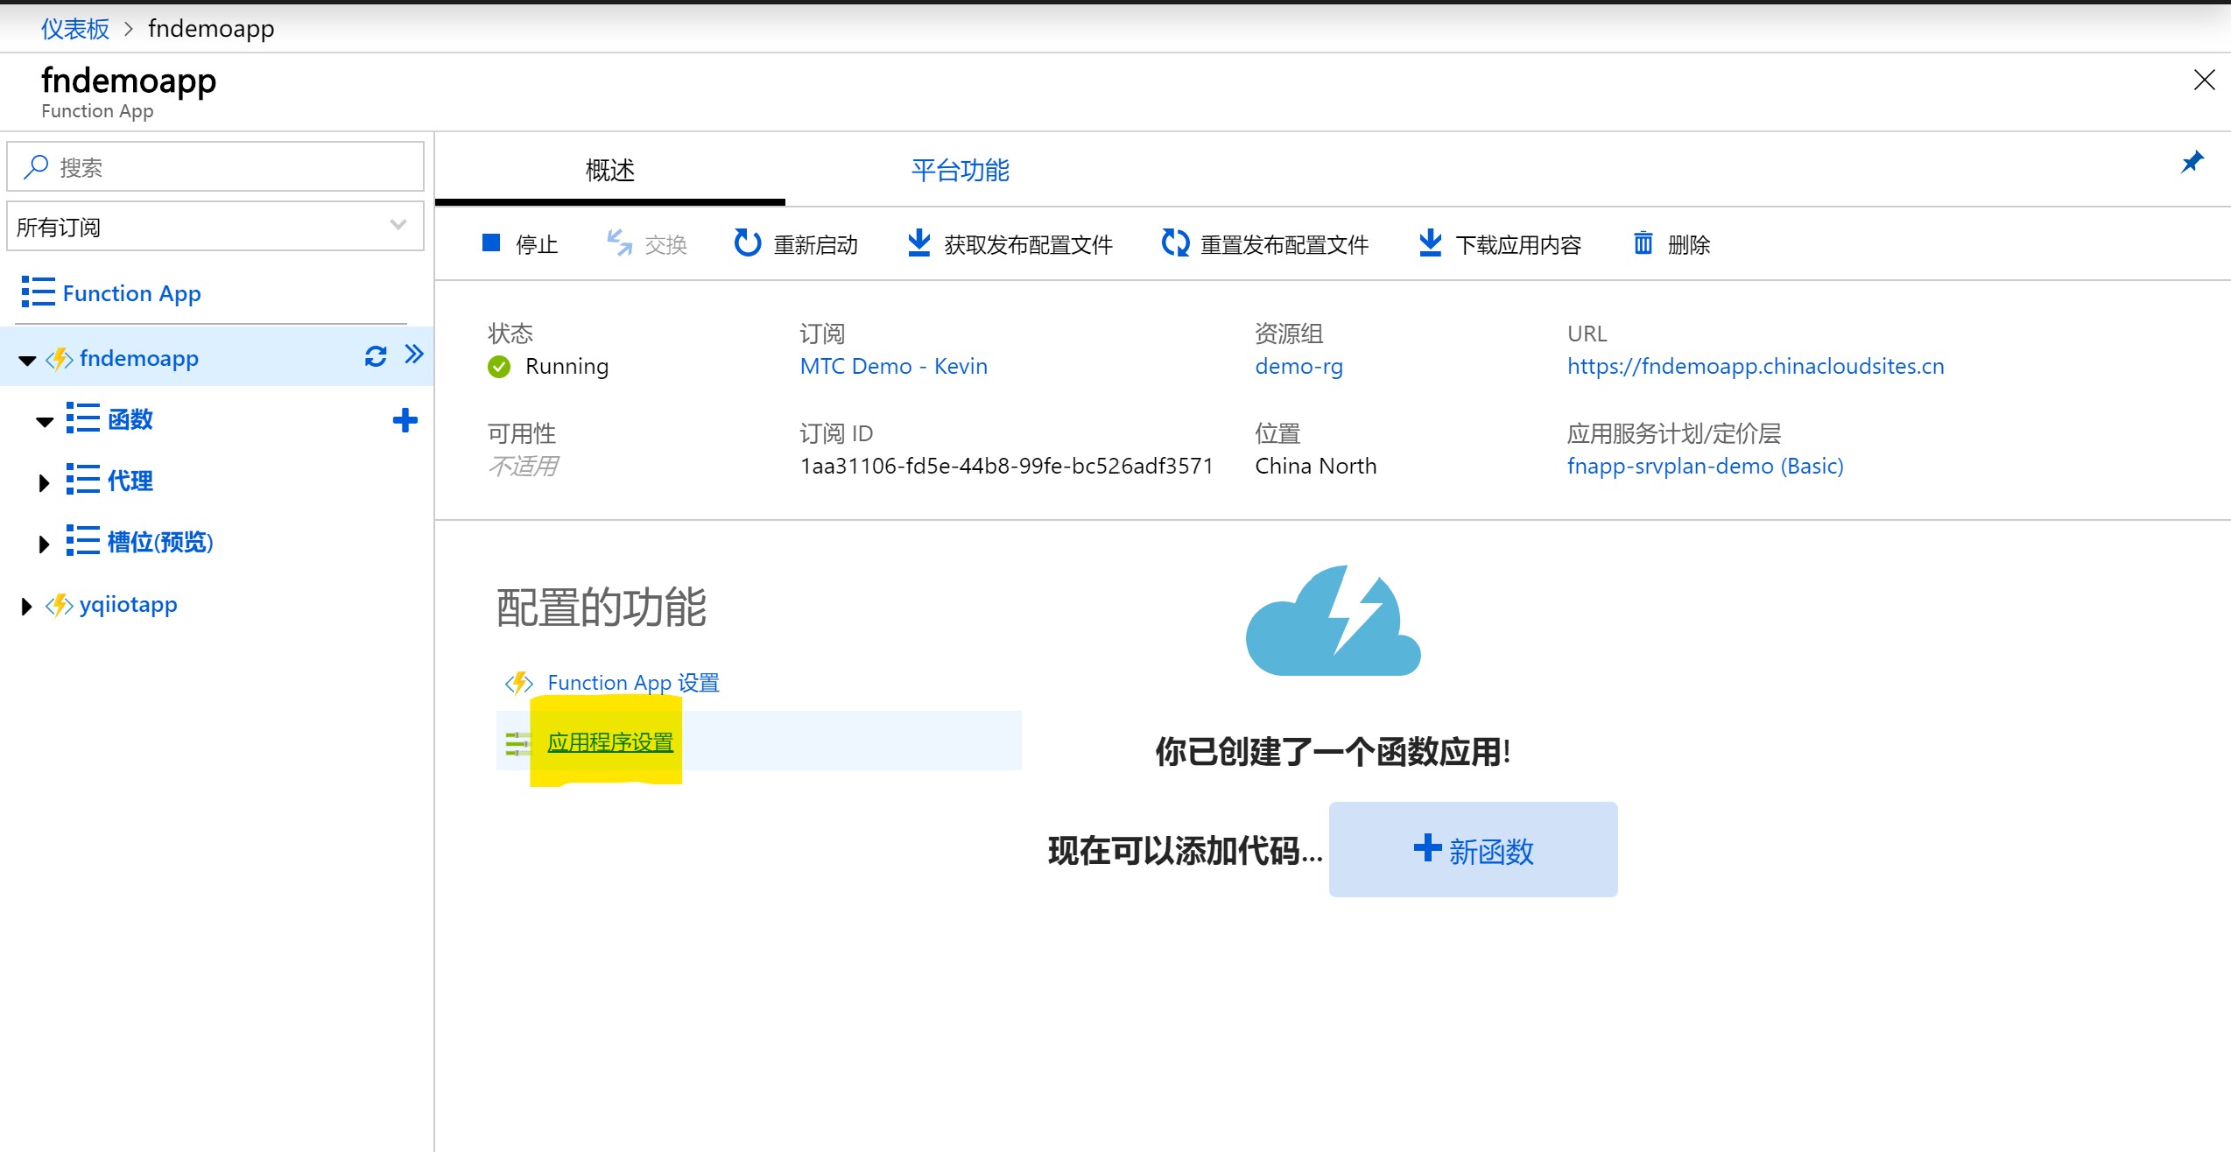This screenshot has height=1152, width=2231.
Task: Click the sliders icon beside 应用程序设置
Action: tap(517, 743)
